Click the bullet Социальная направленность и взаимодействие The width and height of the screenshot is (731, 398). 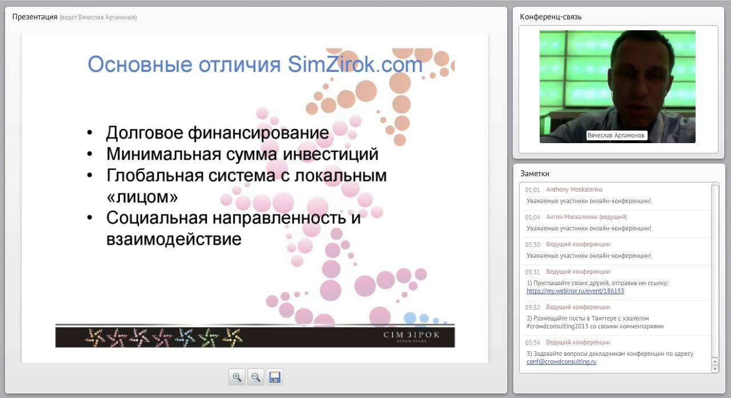(x=234, y=228)
